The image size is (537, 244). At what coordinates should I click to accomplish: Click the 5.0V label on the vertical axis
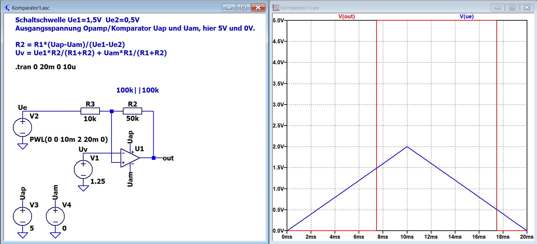pyautogui.click(x=278, y=20)
